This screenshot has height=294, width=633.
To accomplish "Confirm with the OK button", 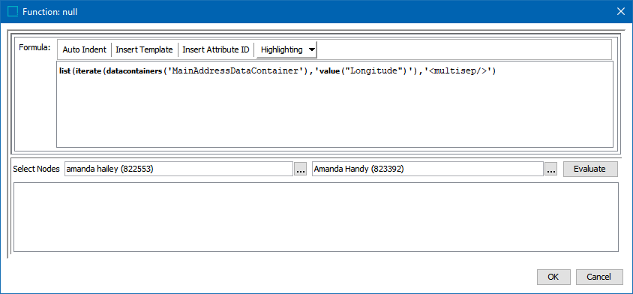I will click(x=553, y=277).
